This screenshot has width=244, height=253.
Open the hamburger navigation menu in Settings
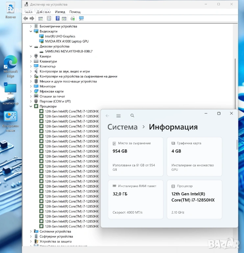point(118,116)
